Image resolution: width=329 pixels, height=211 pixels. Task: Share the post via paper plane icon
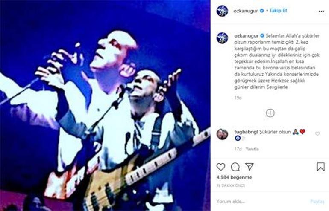[249, 167]
